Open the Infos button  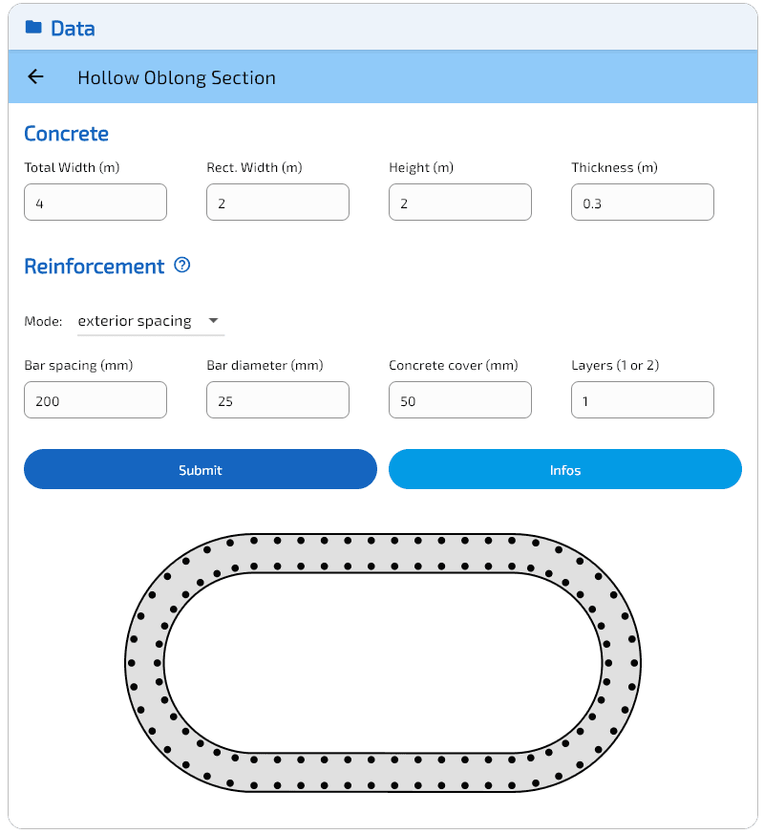pos(564,469)
